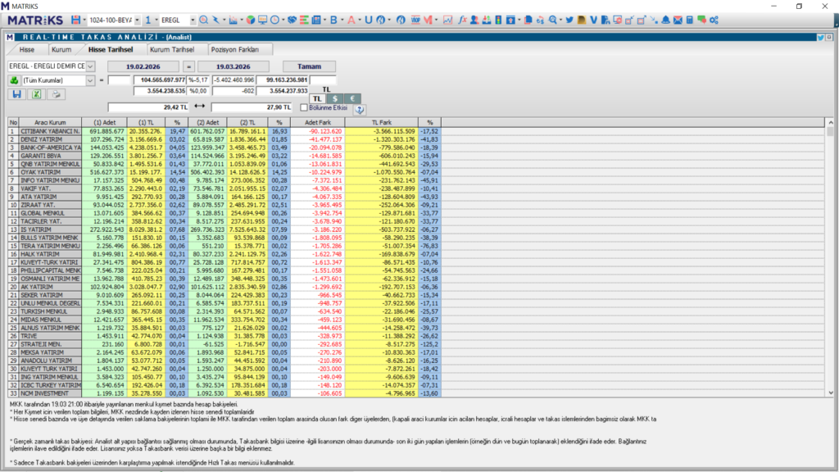Open the settings gears icon
This screenshot has height=472, width=839.
(714, 20)
